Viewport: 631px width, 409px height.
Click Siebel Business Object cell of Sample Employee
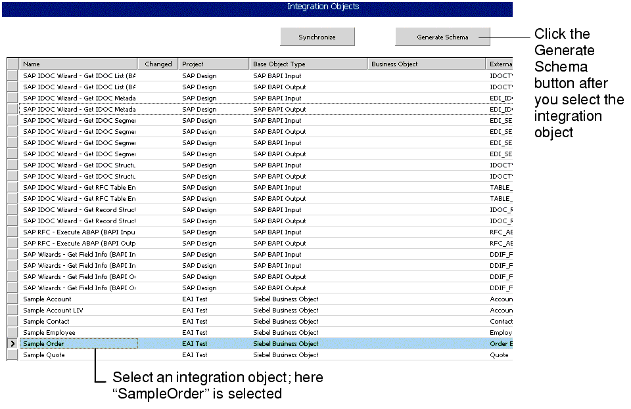click(308, 332)
